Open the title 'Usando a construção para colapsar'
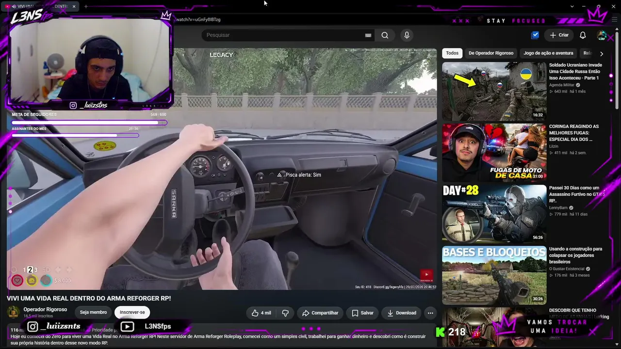 (x=576, y=255)
